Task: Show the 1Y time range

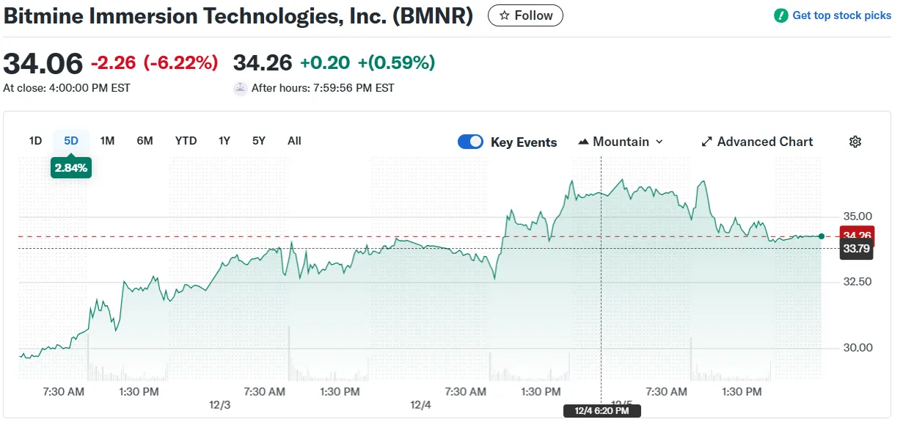Action: pyautogui.click(x=224, y=141)
